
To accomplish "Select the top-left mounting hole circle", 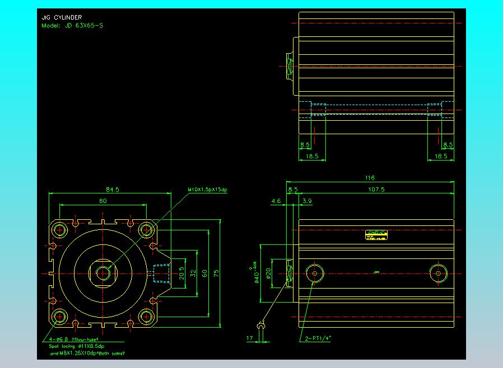I will pyautogui.click(x=59, y=229).
